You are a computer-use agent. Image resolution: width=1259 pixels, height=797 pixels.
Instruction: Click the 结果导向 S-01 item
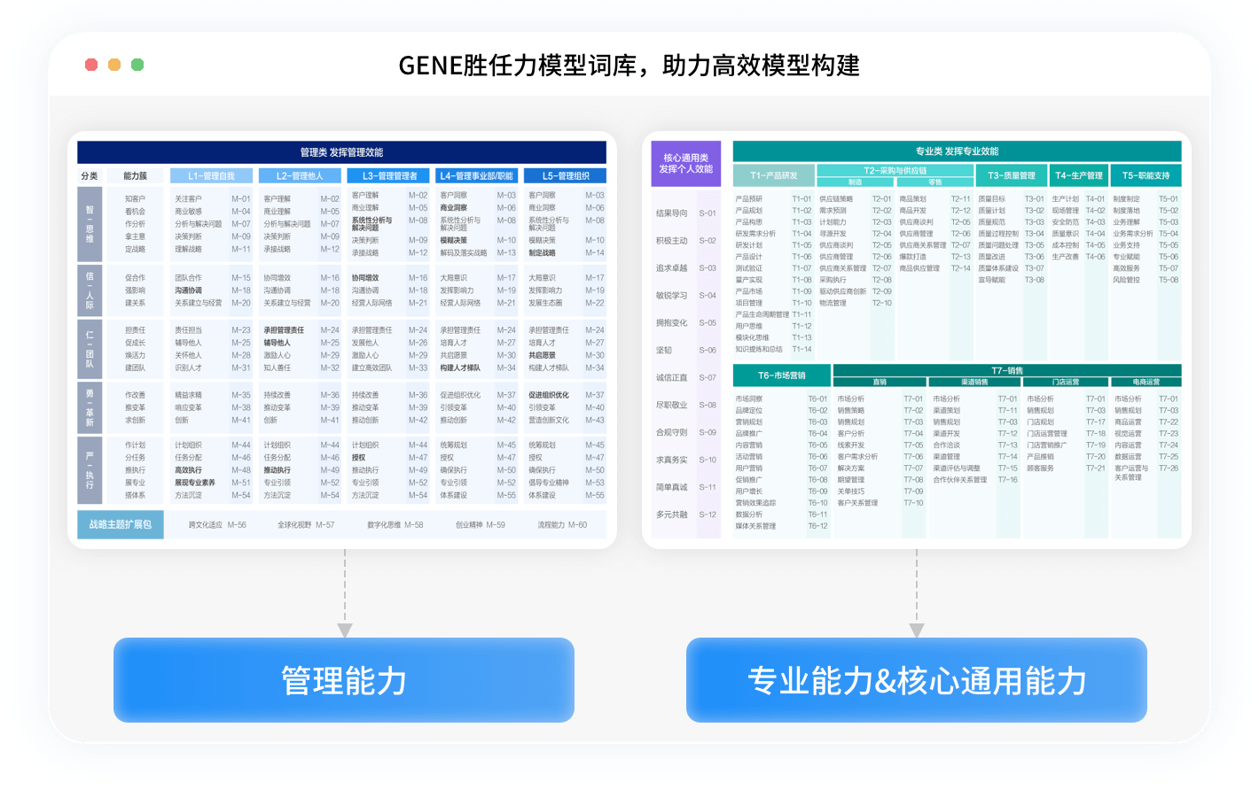point(685,213)
